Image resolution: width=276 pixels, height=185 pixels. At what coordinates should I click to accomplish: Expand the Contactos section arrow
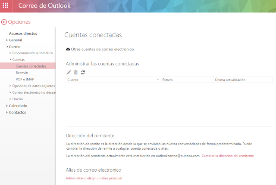[x=7, y=112]
